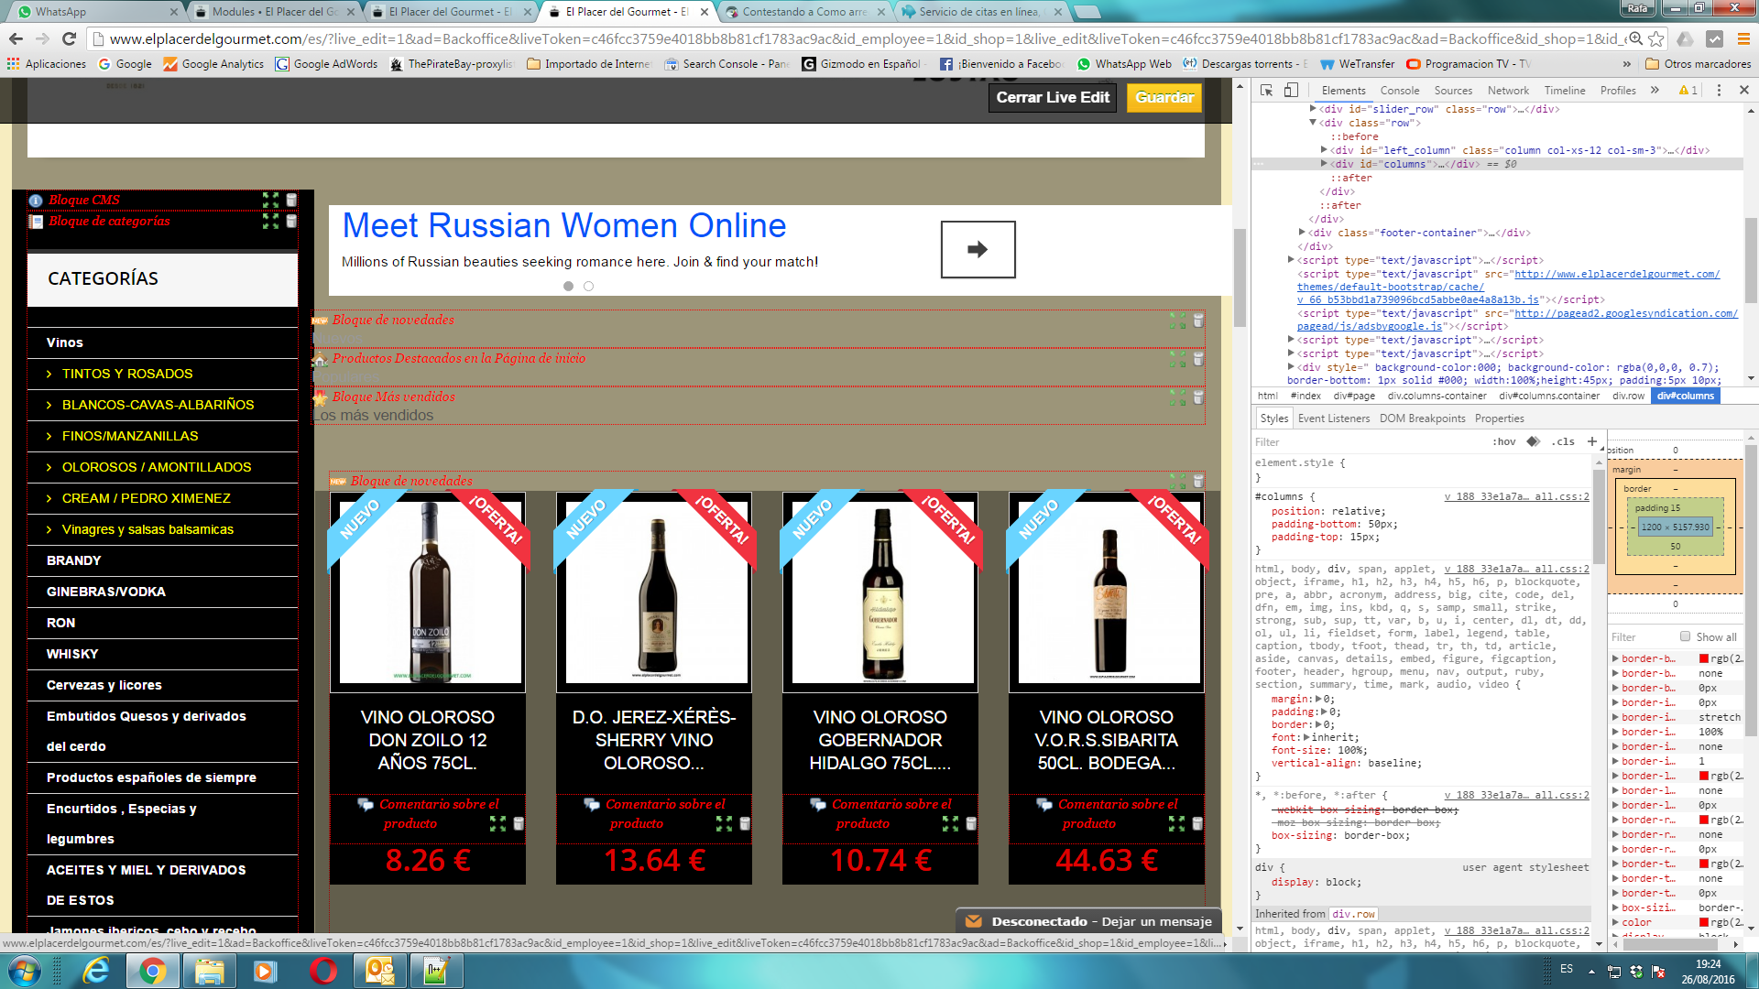Screen dimensions: 1759x989
Task: Switch to the Console tab in DevTools
Action: (1399, 90)
